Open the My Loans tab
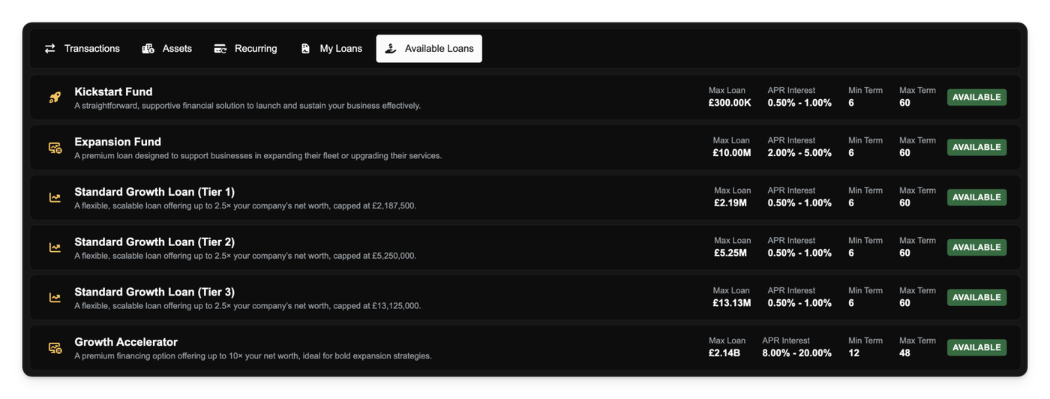Screen dimensions: 1050x399 [340, 49]
